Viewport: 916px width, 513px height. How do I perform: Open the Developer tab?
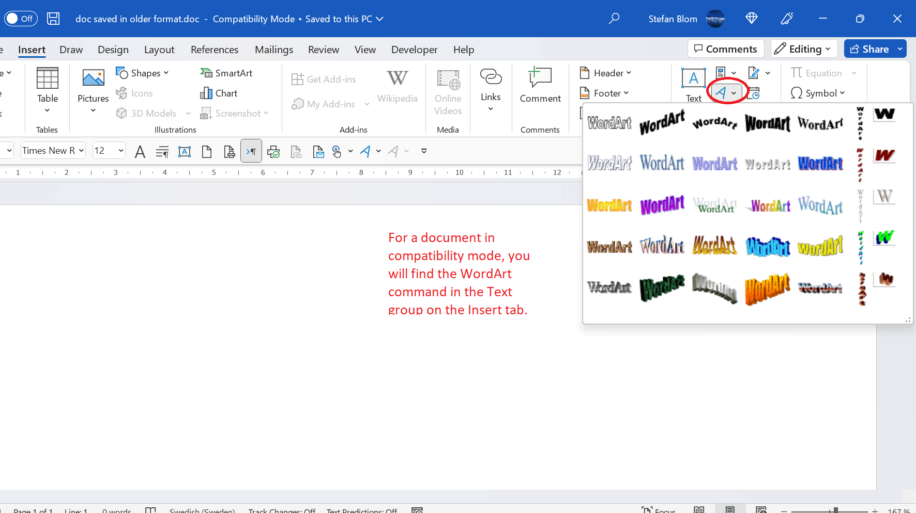click(x=415, y=50)
